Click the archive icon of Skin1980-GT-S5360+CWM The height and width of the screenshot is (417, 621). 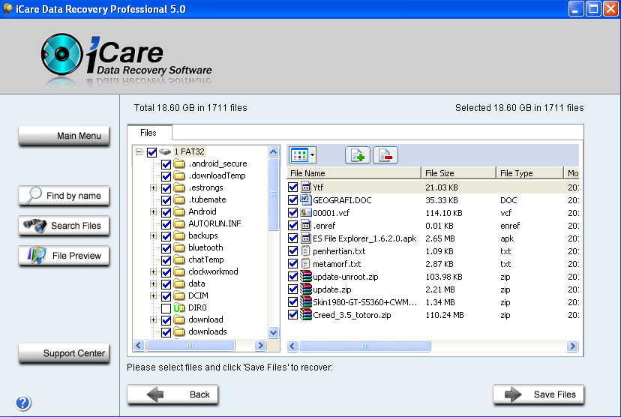pyautogui.click(x=305, y=301)
